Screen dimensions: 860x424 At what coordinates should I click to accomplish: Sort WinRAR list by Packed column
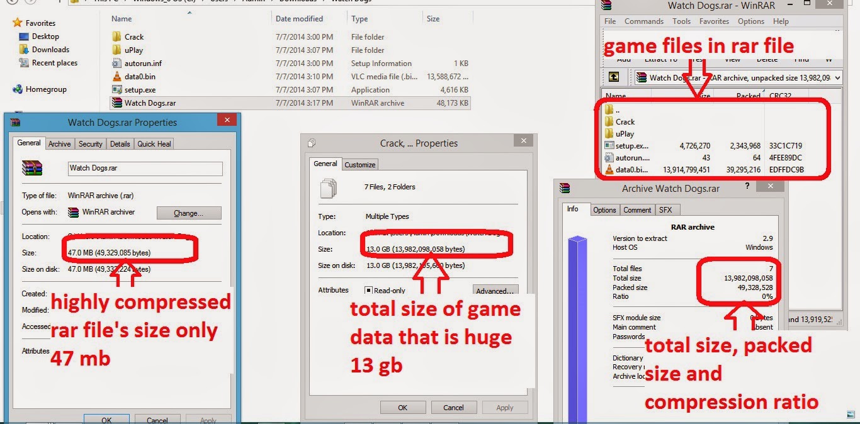click(748, 96)
